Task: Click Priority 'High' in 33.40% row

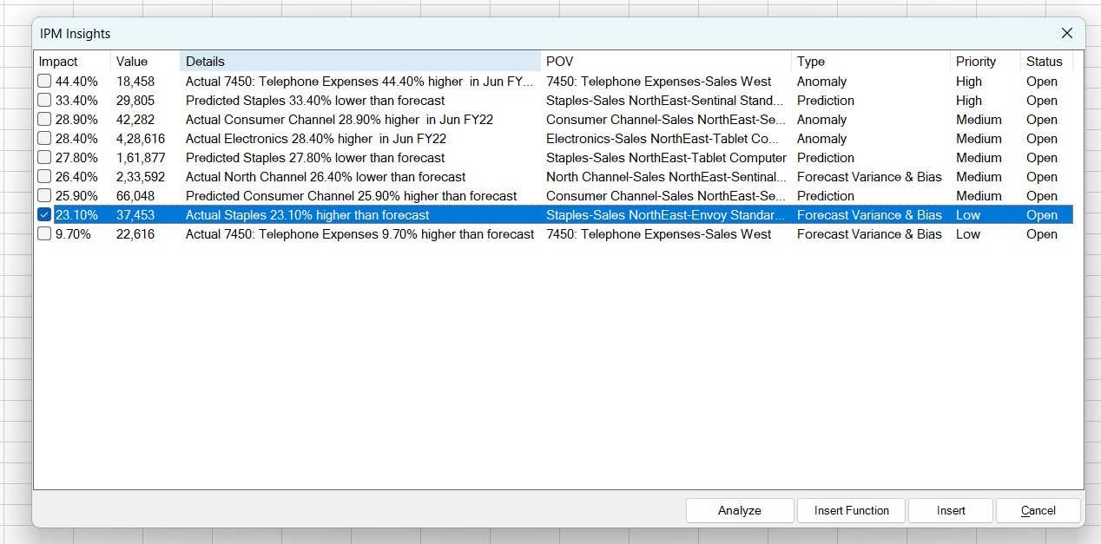Action: tap(969, 100)
